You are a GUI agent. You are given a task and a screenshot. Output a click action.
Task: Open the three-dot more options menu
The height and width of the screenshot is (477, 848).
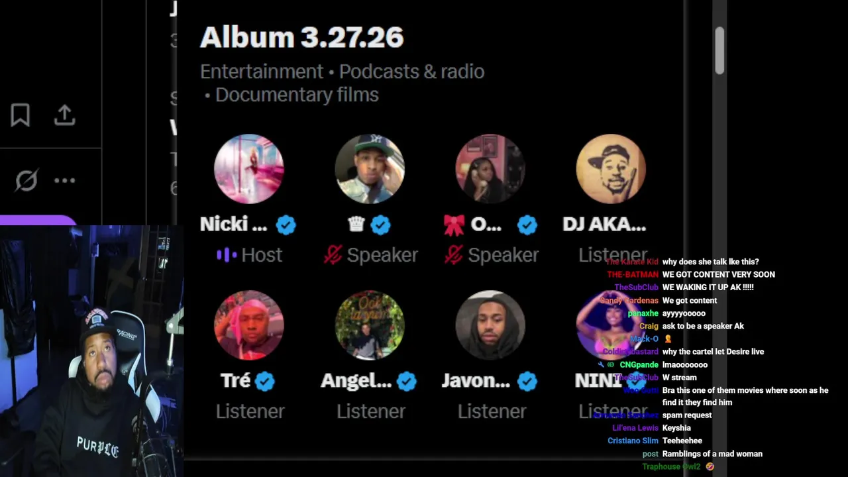pos(64,180)
